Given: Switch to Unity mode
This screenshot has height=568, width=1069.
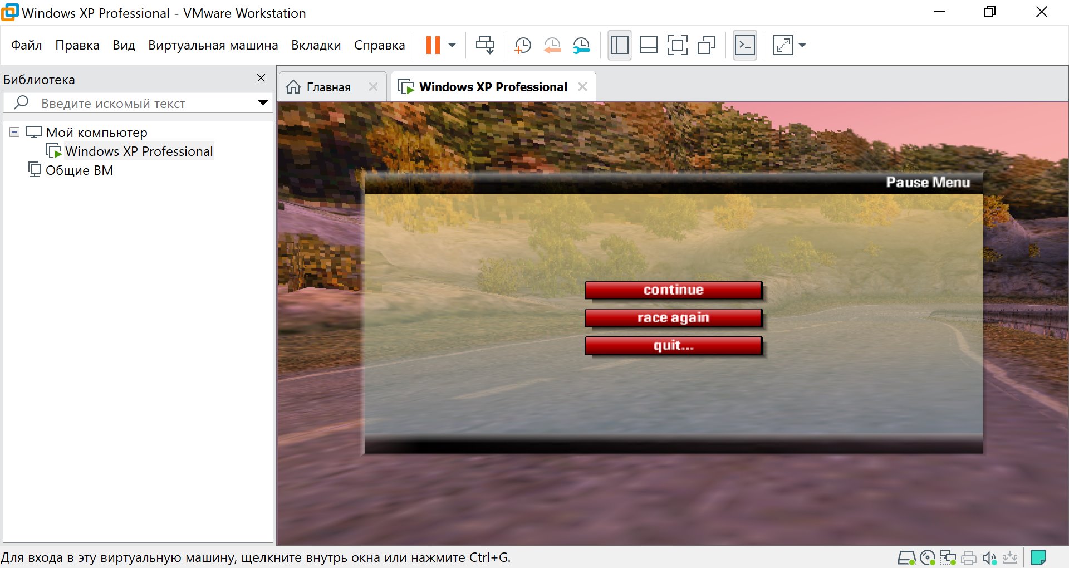Looking at the screenshot, I should 706,45.
